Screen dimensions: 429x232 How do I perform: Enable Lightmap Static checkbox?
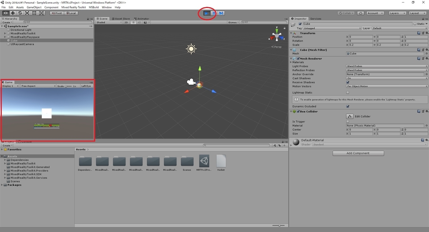tap(348, 92)
